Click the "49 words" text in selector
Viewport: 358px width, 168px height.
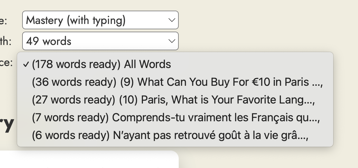[49, 41]
